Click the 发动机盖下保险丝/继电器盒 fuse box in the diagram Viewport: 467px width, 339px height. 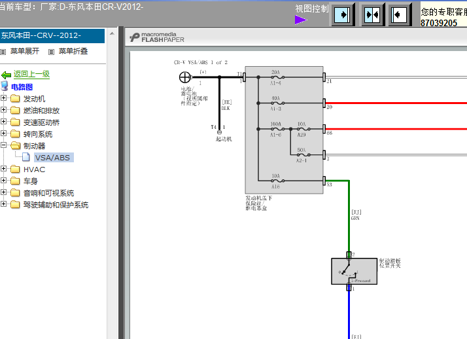point(284,130)
